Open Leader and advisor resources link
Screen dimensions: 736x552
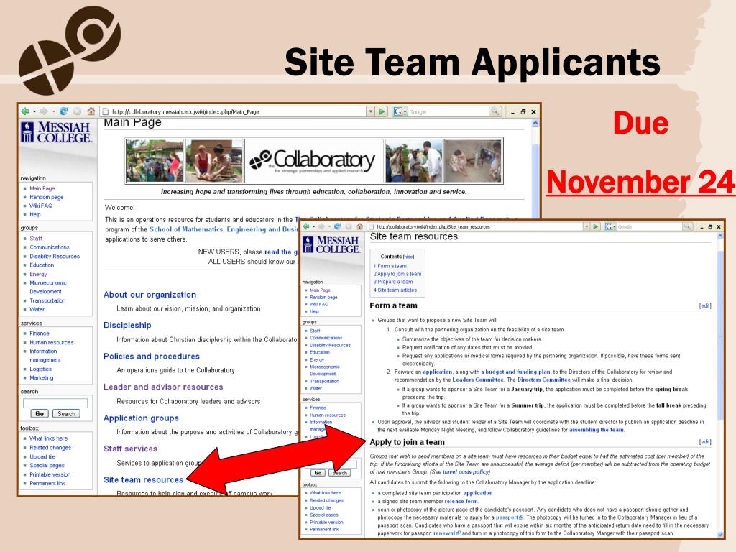[x=163, y=387]
